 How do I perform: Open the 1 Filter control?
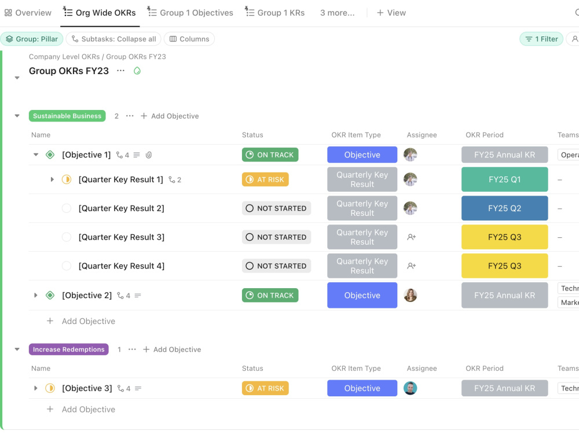pyautogui.click(x=541, y=39)
